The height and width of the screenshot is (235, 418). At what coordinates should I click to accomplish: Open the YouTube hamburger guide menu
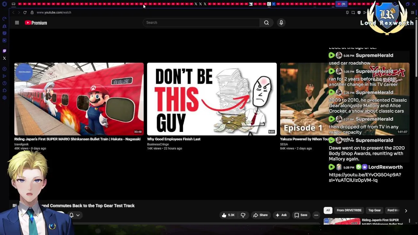[17, 23]
